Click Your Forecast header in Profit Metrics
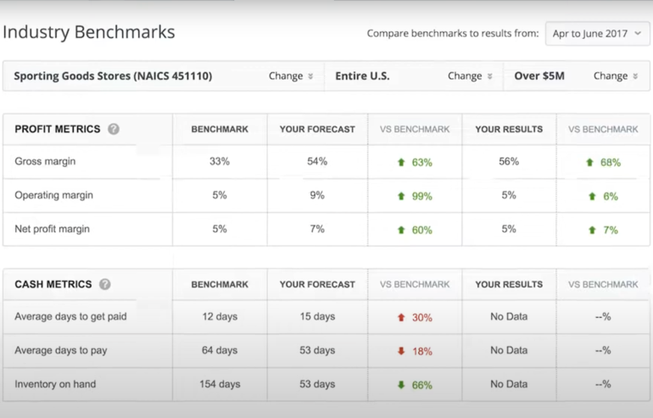 click(317, 130)
